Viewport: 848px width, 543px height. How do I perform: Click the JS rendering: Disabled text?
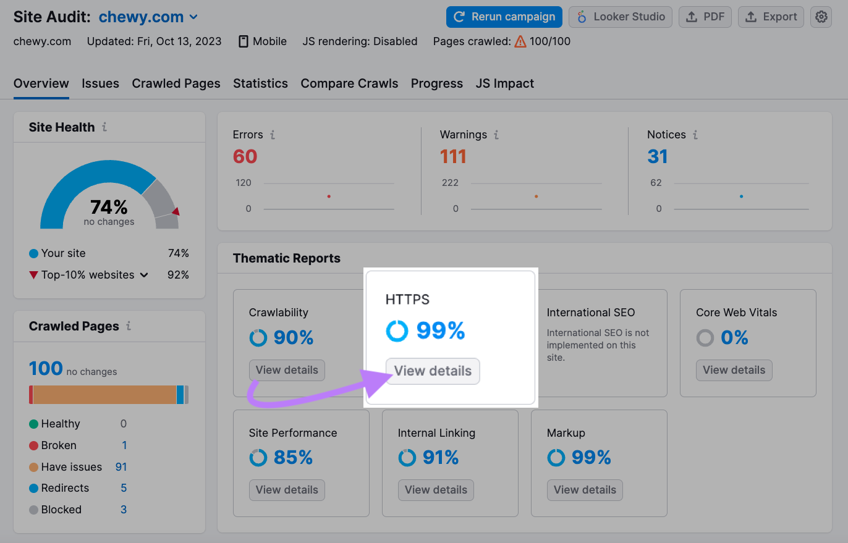pyautogui.click(x=360, y=41)
